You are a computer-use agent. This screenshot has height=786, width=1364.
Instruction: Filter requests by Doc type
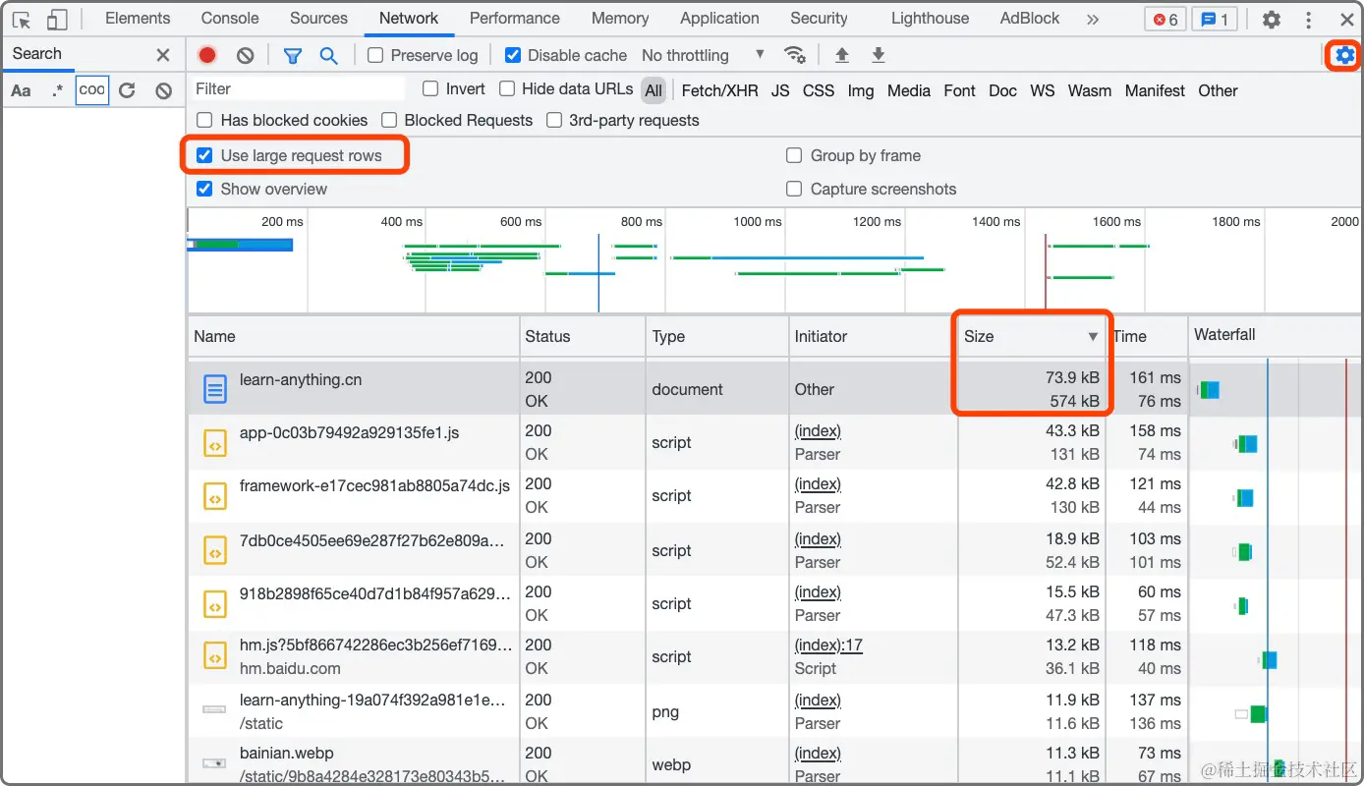[1002, 90]
